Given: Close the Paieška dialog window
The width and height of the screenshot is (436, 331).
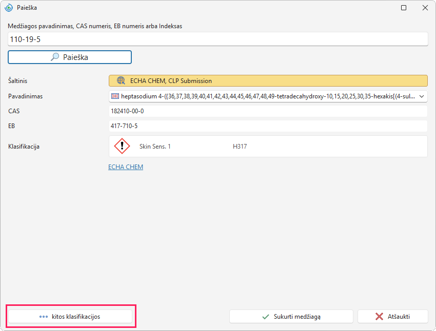Looking at the screenshot, I should [425, 8].
